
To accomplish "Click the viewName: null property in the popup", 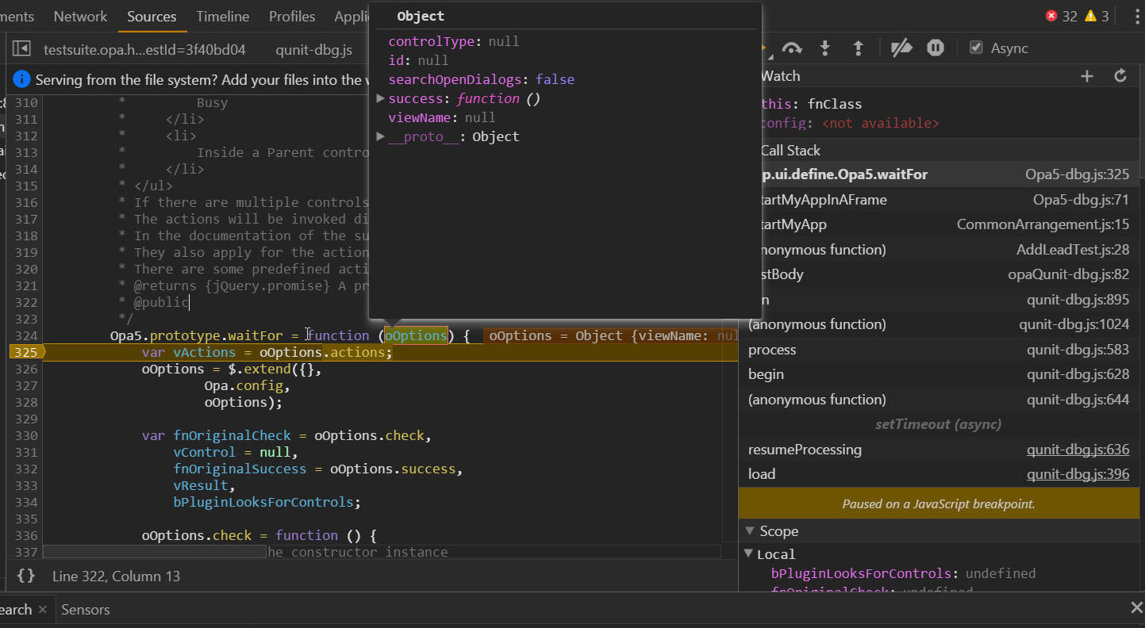I will (x=441, y=117).
